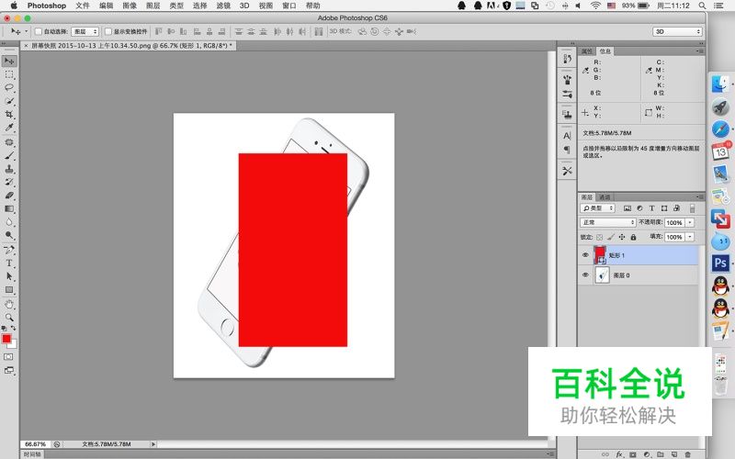This screenshot has height=459, width=735.
Task: Toggle lock position
Action: (622, 237)
